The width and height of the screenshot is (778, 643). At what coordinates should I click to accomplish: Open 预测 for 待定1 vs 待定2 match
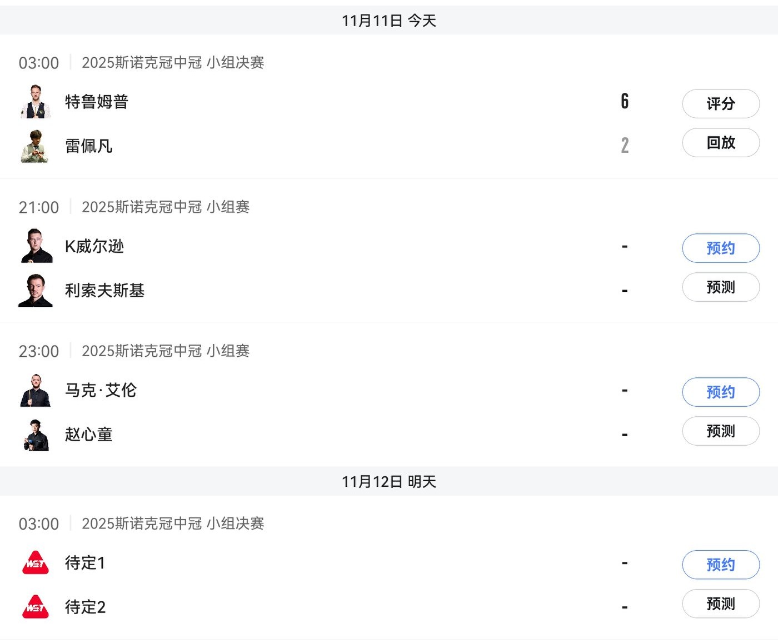click(x=721, y=604)
